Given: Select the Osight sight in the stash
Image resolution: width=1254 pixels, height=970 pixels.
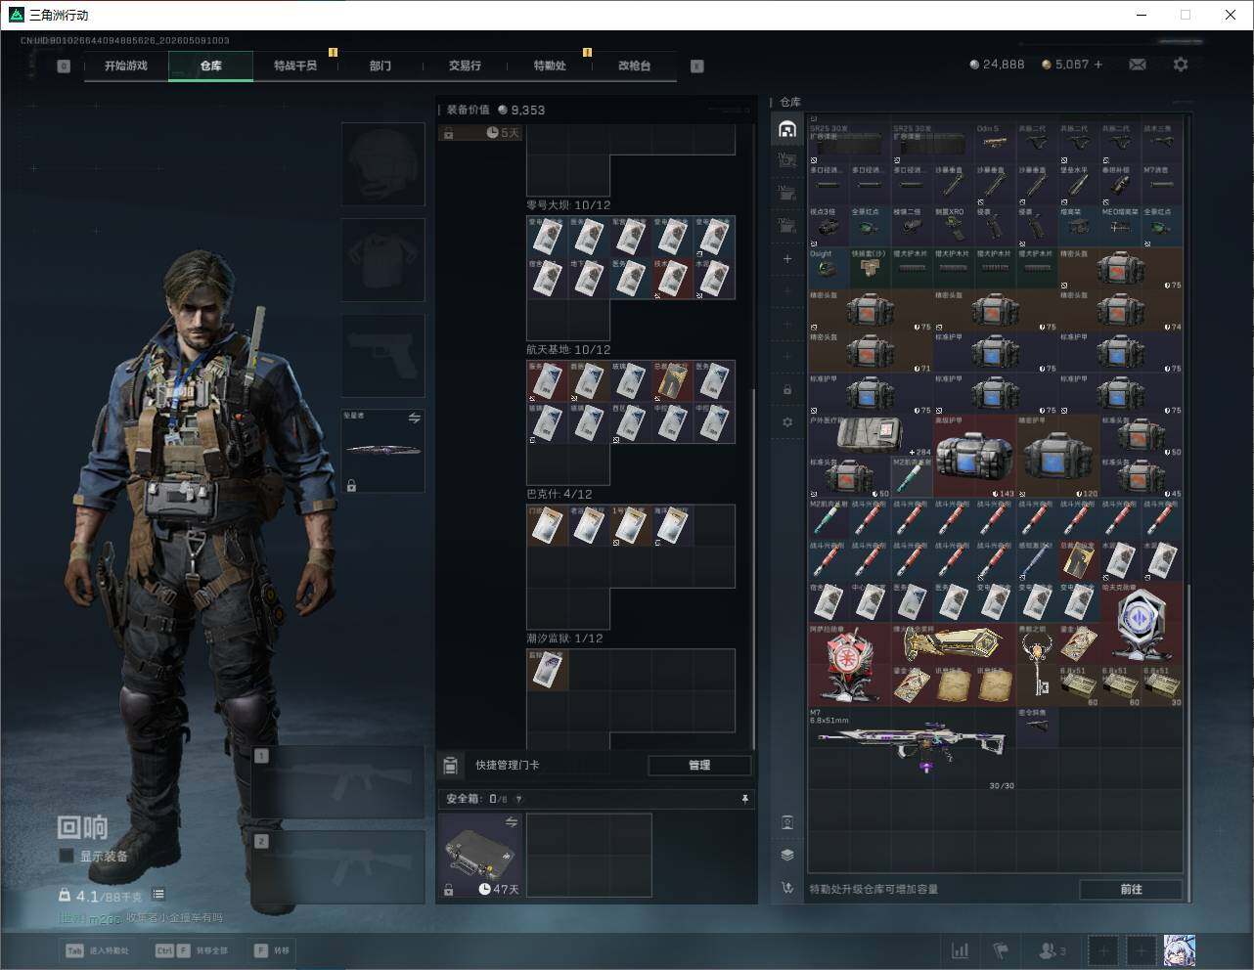Looking at the screenshot, I should pos(829,267).
